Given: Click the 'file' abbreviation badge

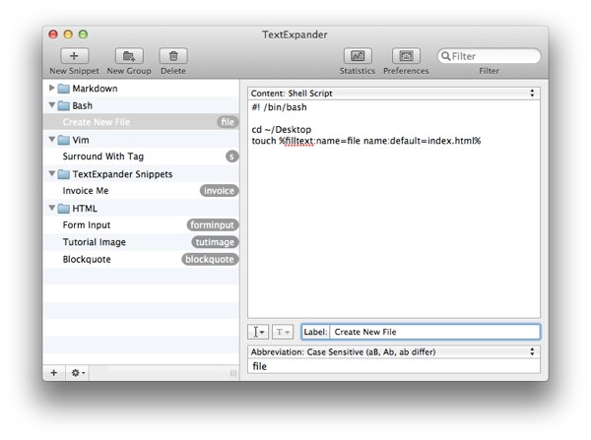Looking at the screenshot, I should (x=228, y=122).
